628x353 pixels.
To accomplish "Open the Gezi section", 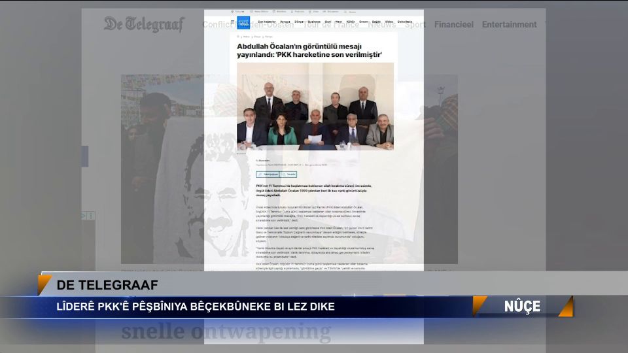I will (328, 22).
